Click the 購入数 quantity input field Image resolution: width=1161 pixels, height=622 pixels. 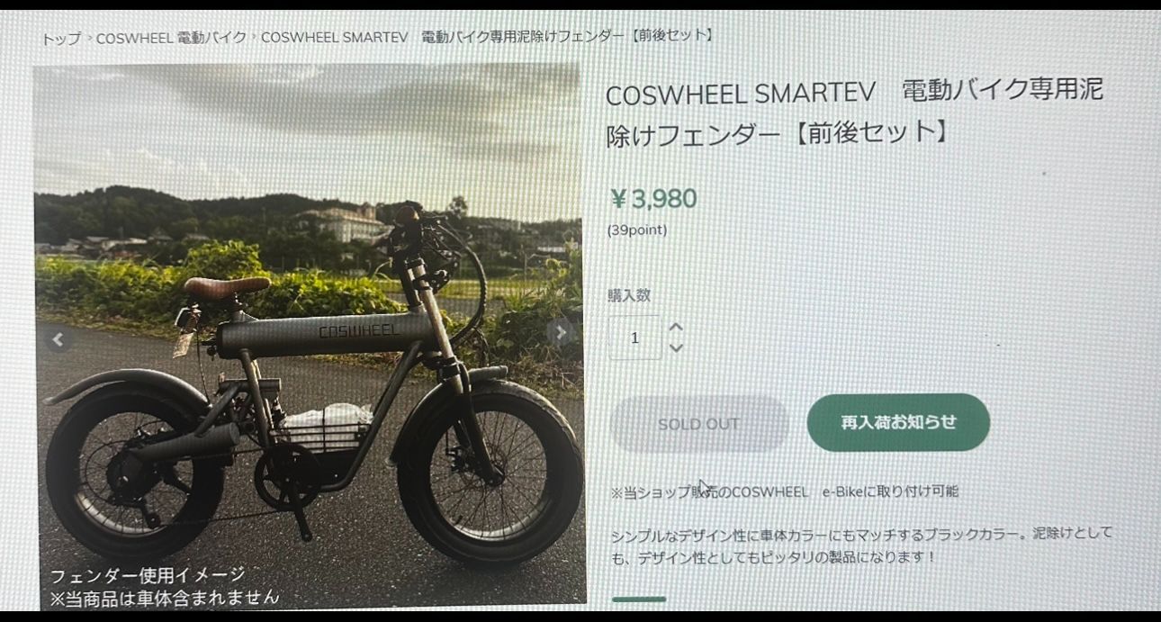(x=635, y=338)
